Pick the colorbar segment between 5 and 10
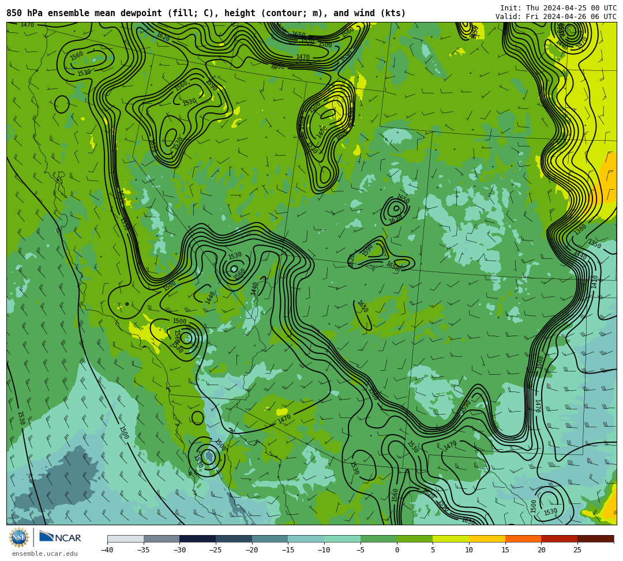Screen dimensions: 623x561 coord(451,539)
